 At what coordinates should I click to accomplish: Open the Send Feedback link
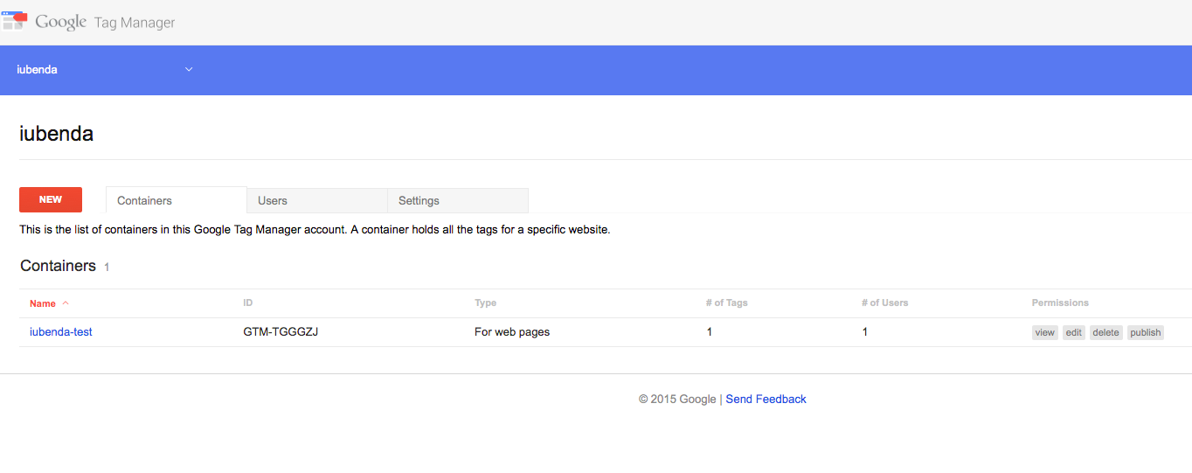click(766, 399)
